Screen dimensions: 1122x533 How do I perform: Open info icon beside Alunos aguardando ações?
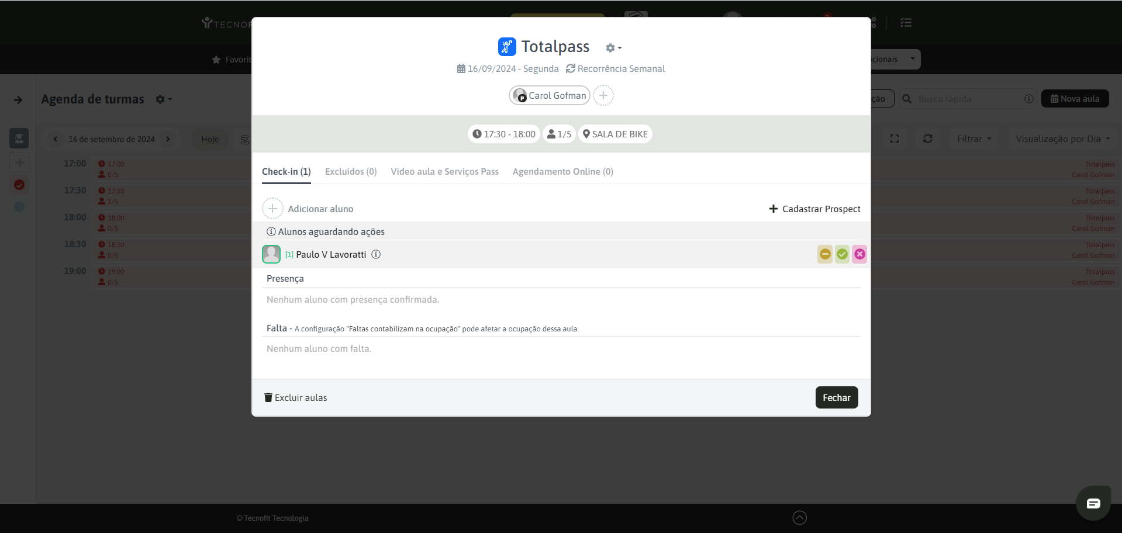[x=271, y=231]
